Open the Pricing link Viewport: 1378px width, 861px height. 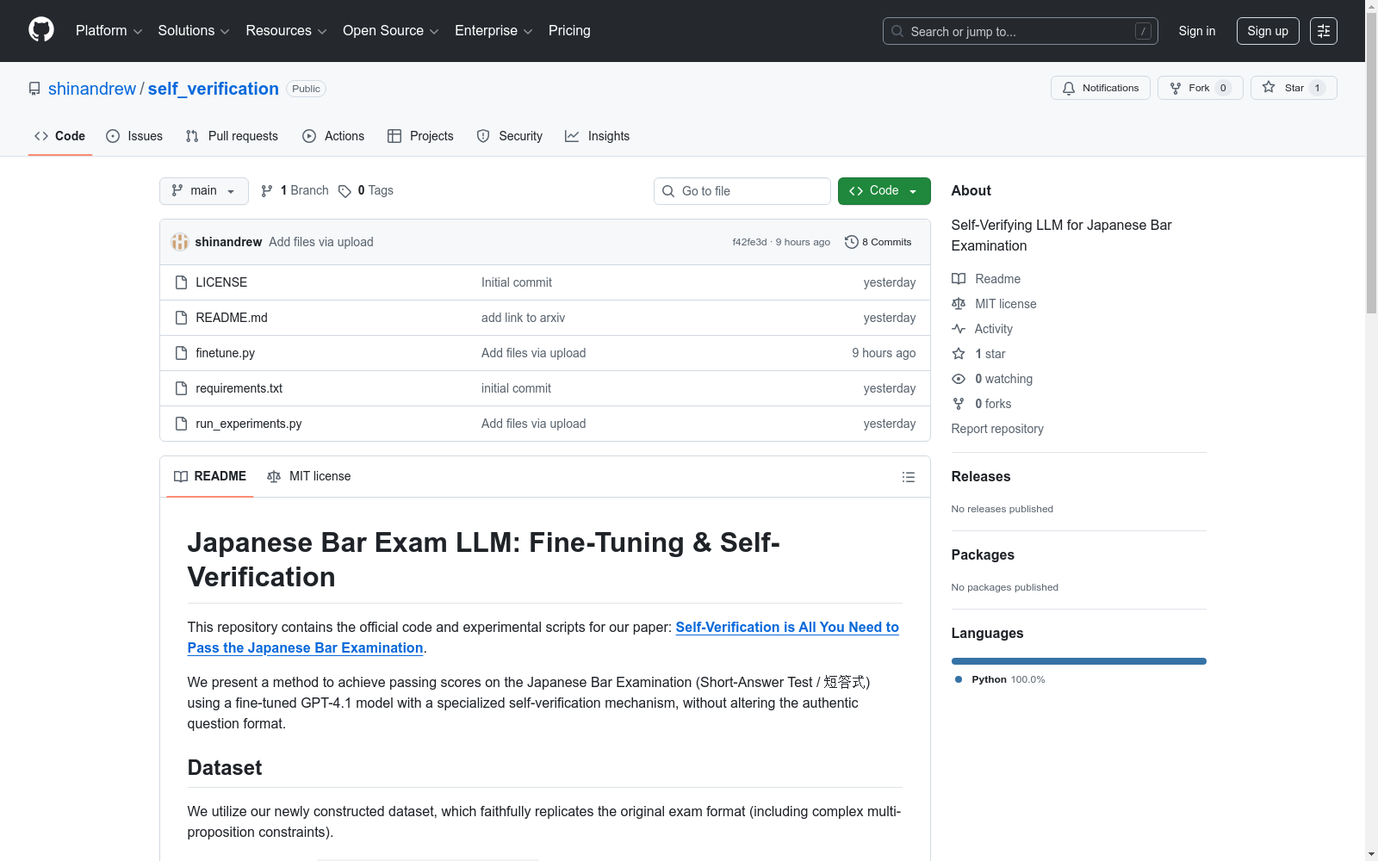coord(569,31)
